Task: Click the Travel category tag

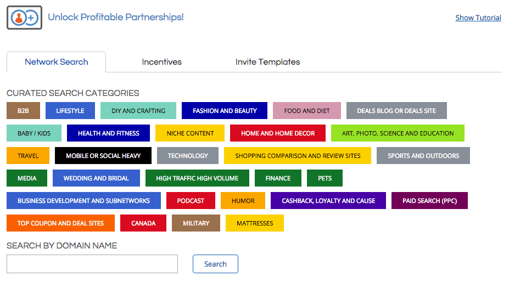Action: pyautogui.click(x=28, y=156)
